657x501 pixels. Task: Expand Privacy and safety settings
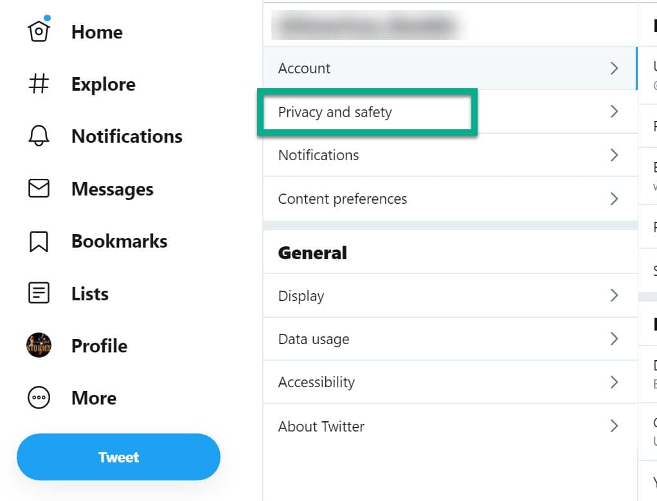pyautogui.click(x=450, y=112)
